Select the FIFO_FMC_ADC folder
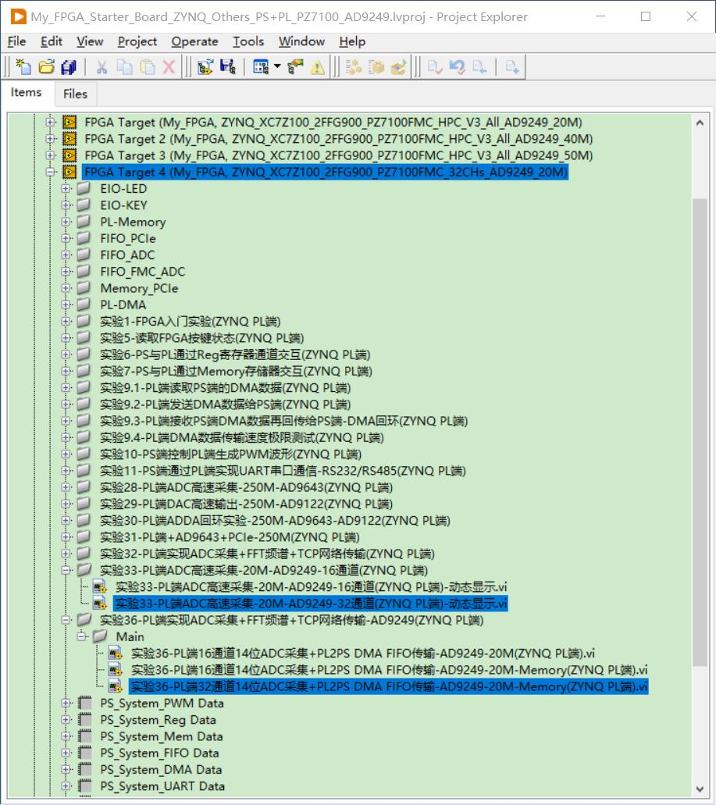 point(143,272)
